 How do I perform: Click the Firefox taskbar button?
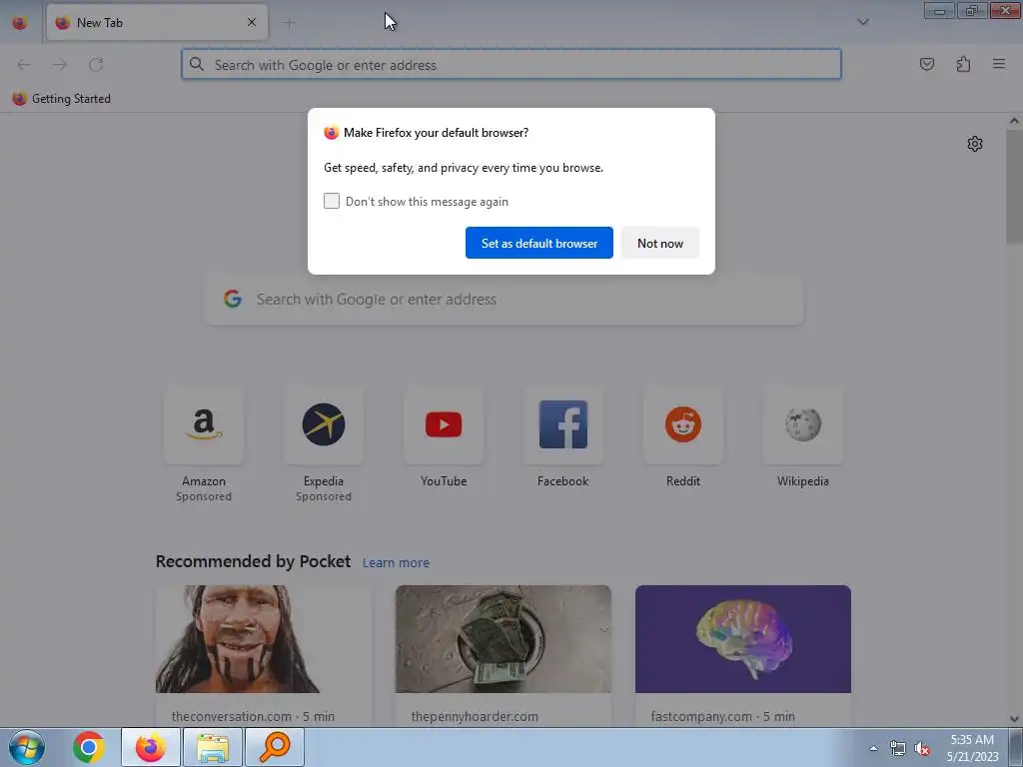(x=151, y=747)
